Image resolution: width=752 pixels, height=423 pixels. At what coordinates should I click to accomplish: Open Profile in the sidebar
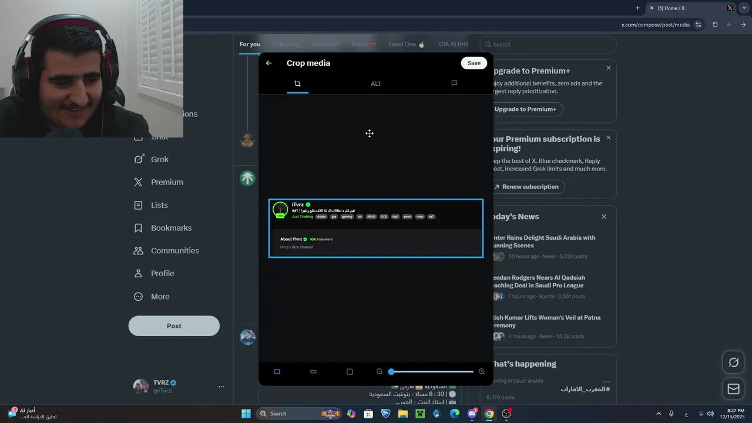[x=155, y=273]
